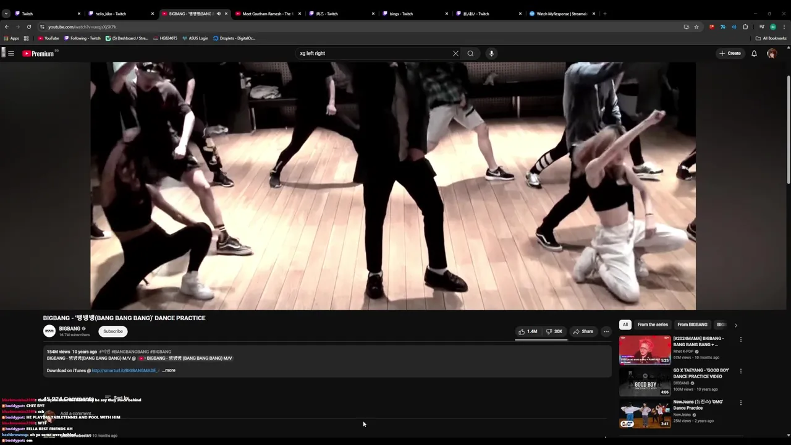Image resolution: width=791 pixels, height=445 pixels.
Task: Close the hello_kiko - Twitch tab
Action: (153, 14)
